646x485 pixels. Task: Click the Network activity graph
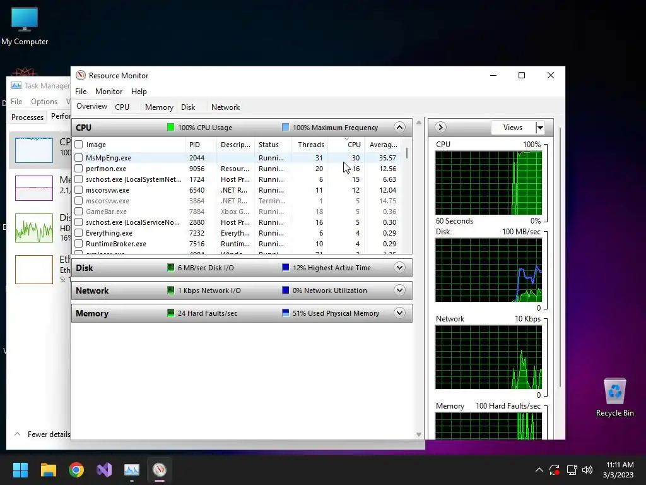pyautogui.click(x=489, y=357)
